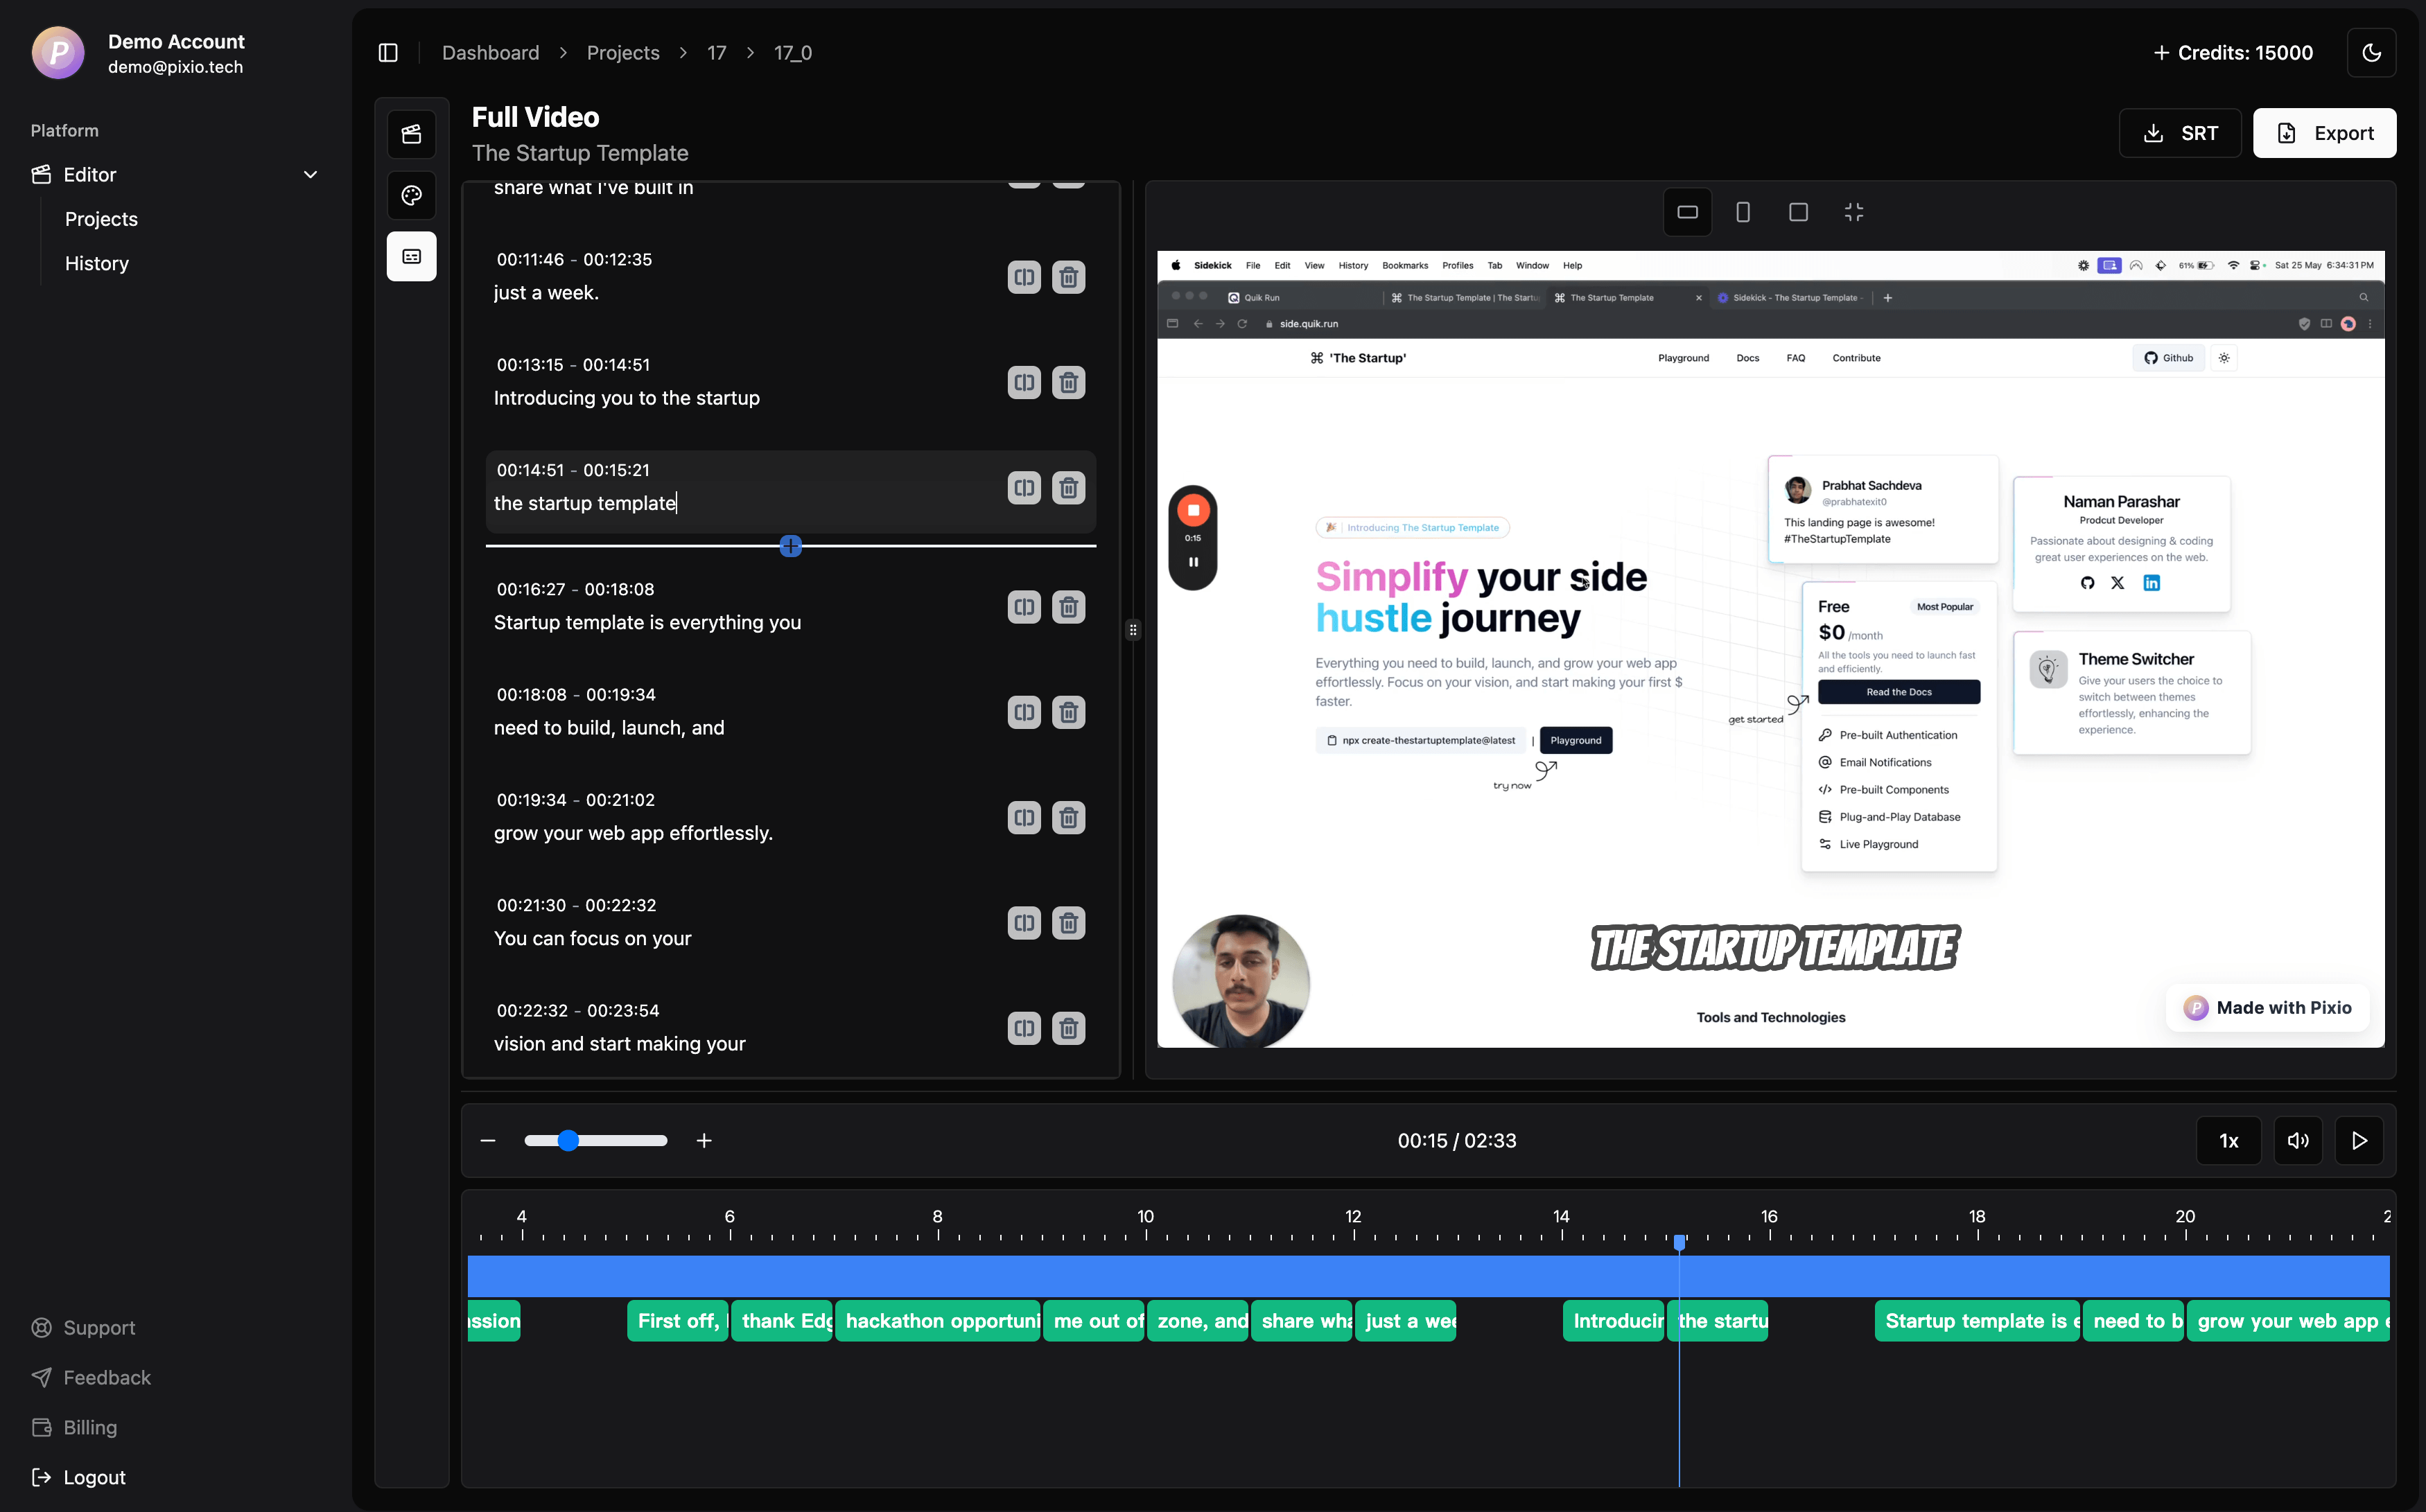2426x1512 pixels.
Task: Select 'grow your web app' timeline clip
Action: pyautogui.click(x=2288, y=1321)
